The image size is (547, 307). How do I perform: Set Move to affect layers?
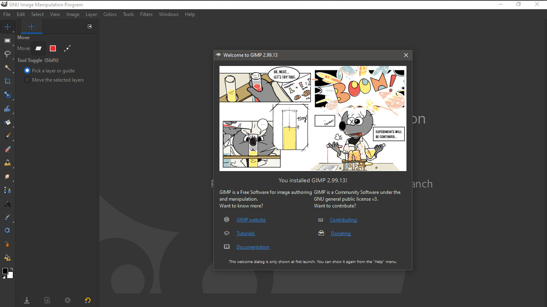pyautogui.click(x=38, y=48)
